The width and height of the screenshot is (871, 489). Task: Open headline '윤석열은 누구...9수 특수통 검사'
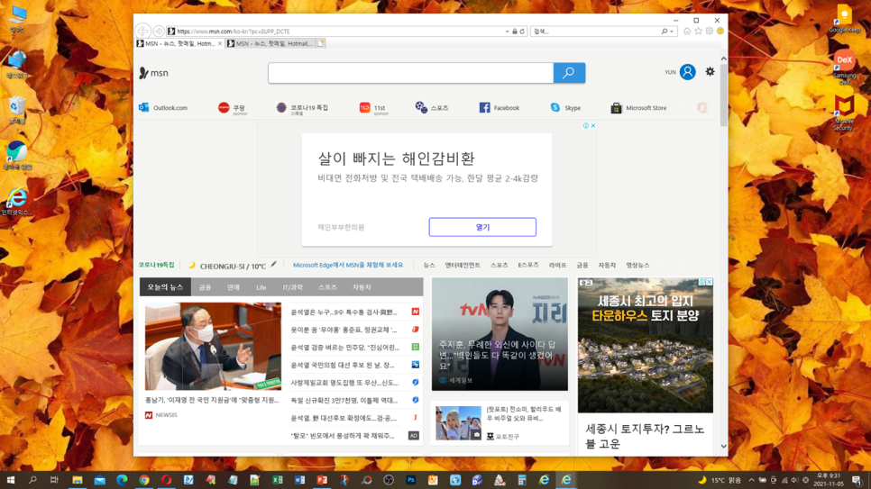point(344,312)
